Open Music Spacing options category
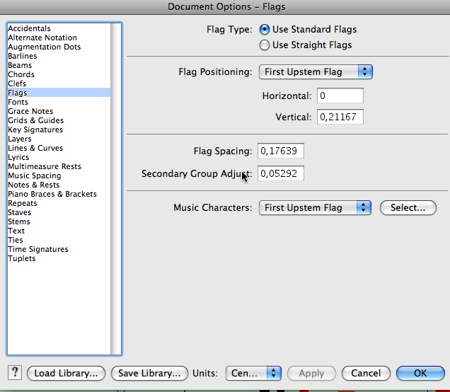450x392 pixels. pos(34,176)
